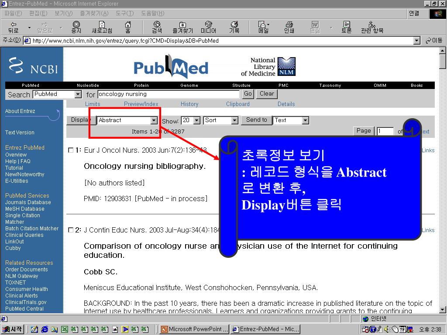Click the Page button
447x335 pixels.
click(364, 131)
